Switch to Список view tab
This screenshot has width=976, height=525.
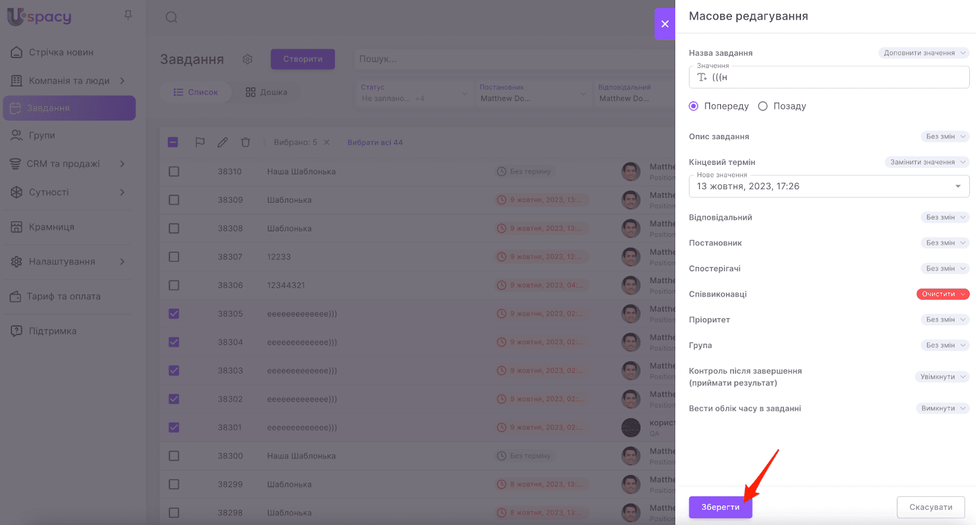tap(195, 92)
